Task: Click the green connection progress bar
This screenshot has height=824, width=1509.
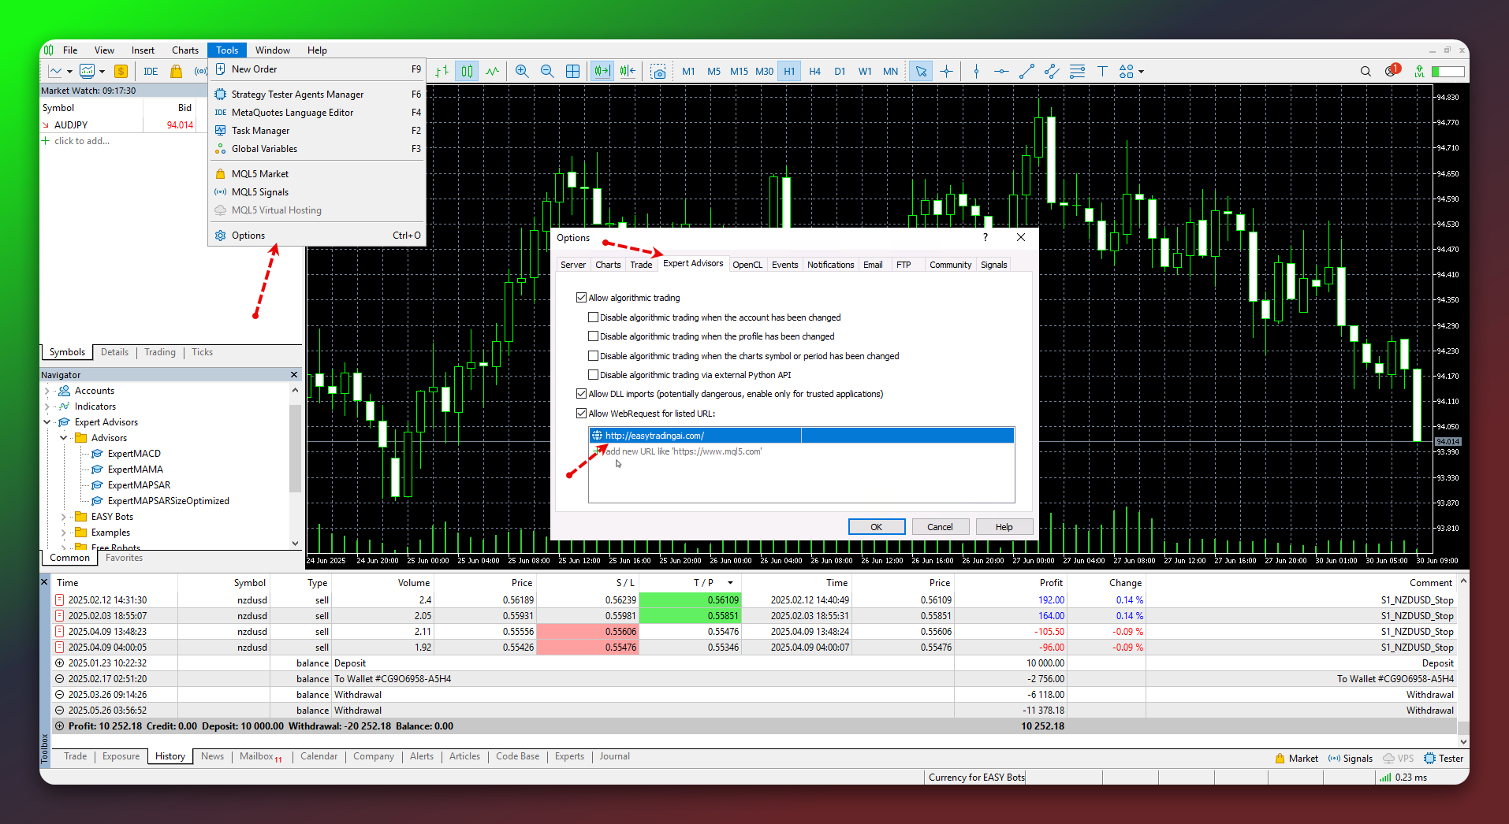Action: click(1448, 72)
